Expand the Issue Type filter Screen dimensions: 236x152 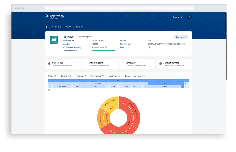pos(115,76)
